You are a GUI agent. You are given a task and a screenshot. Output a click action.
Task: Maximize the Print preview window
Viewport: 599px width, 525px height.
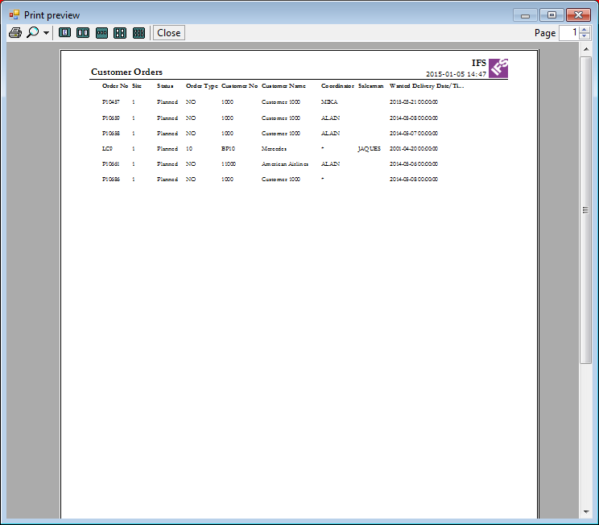coord(551,14)
